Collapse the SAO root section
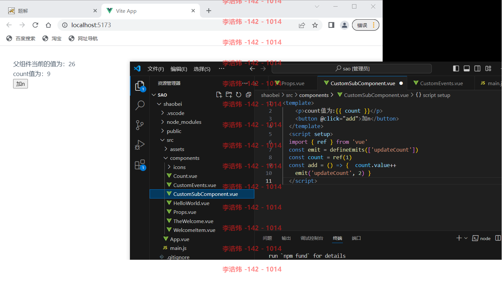 click(154, 95)
